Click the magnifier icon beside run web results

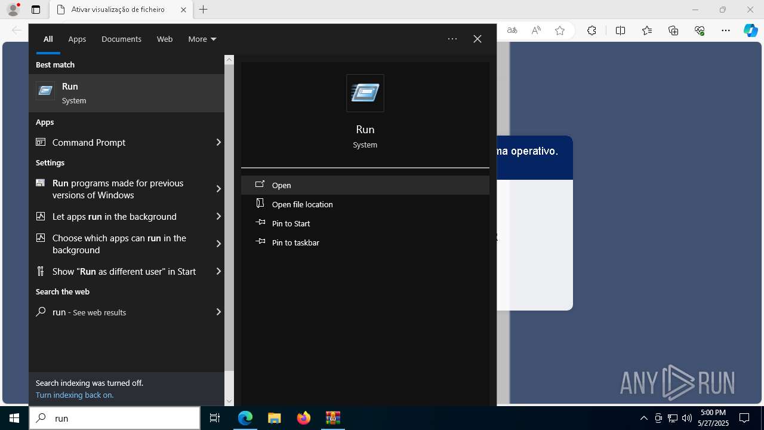coord(41,312)
